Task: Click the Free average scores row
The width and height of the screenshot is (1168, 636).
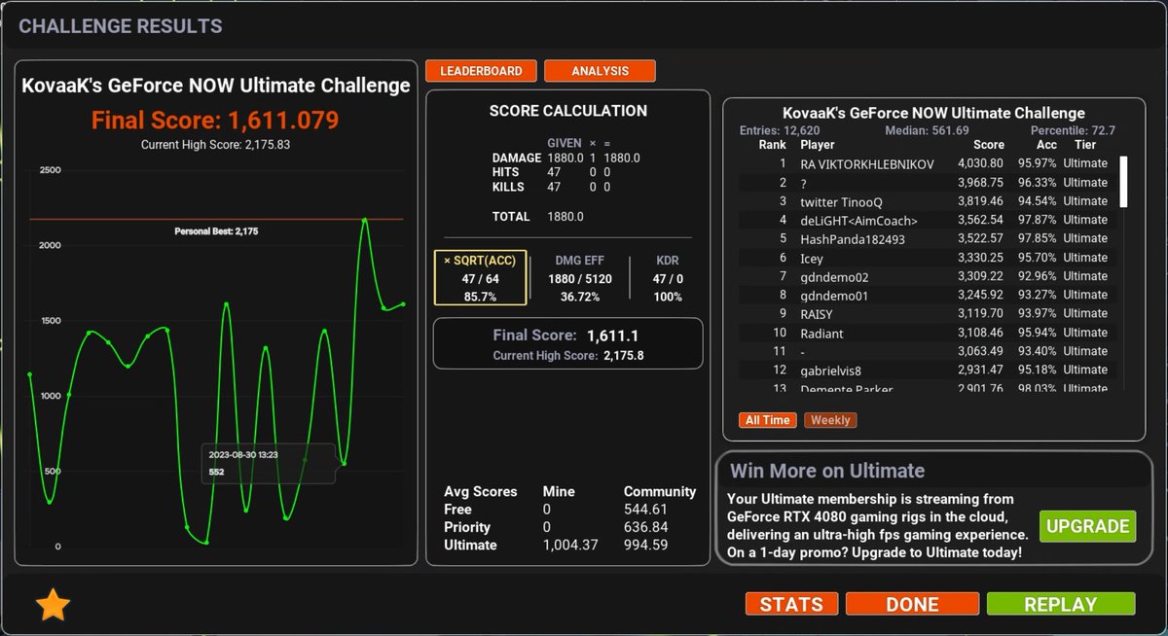Action: tap(569, 509)
